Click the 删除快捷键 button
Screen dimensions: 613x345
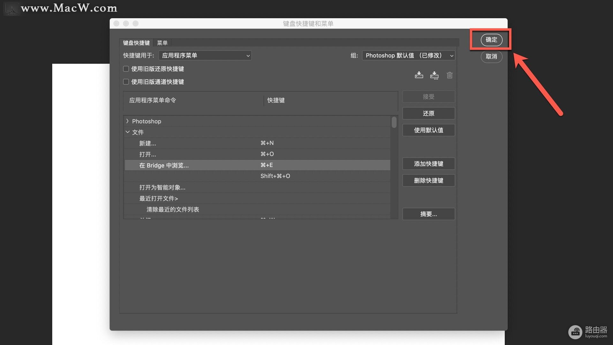(x=428, y=180)
